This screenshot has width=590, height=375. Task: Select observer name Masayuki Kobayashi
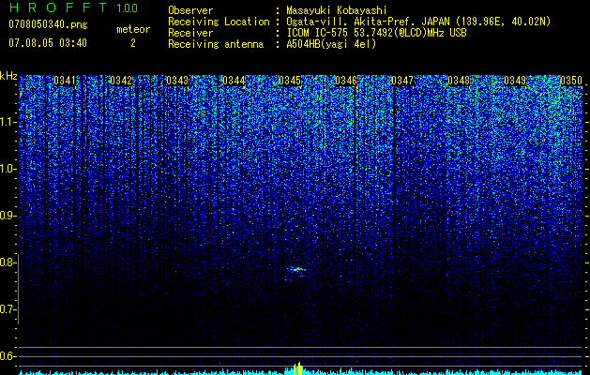coord(337,10)
